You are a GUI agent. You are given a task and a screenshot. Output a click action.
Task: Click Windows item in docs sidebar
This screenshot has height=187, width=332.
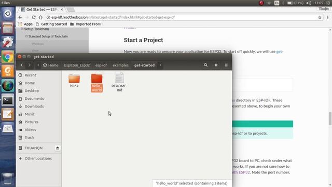(38, 44)
